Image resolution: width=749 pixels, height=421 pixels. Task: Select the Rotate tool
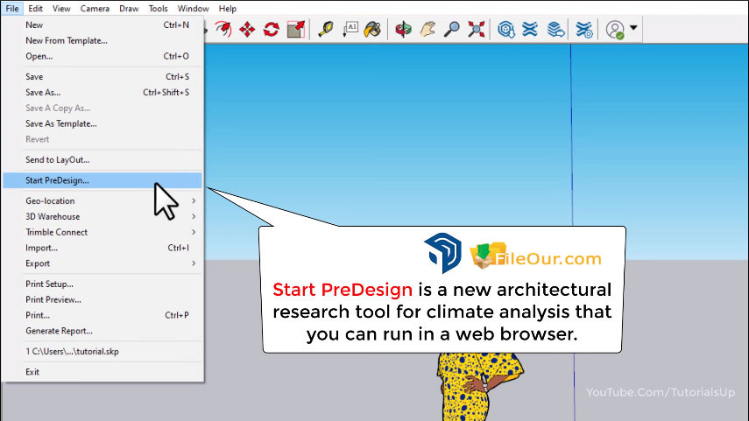pyautogui.click(x=272, y=30)
